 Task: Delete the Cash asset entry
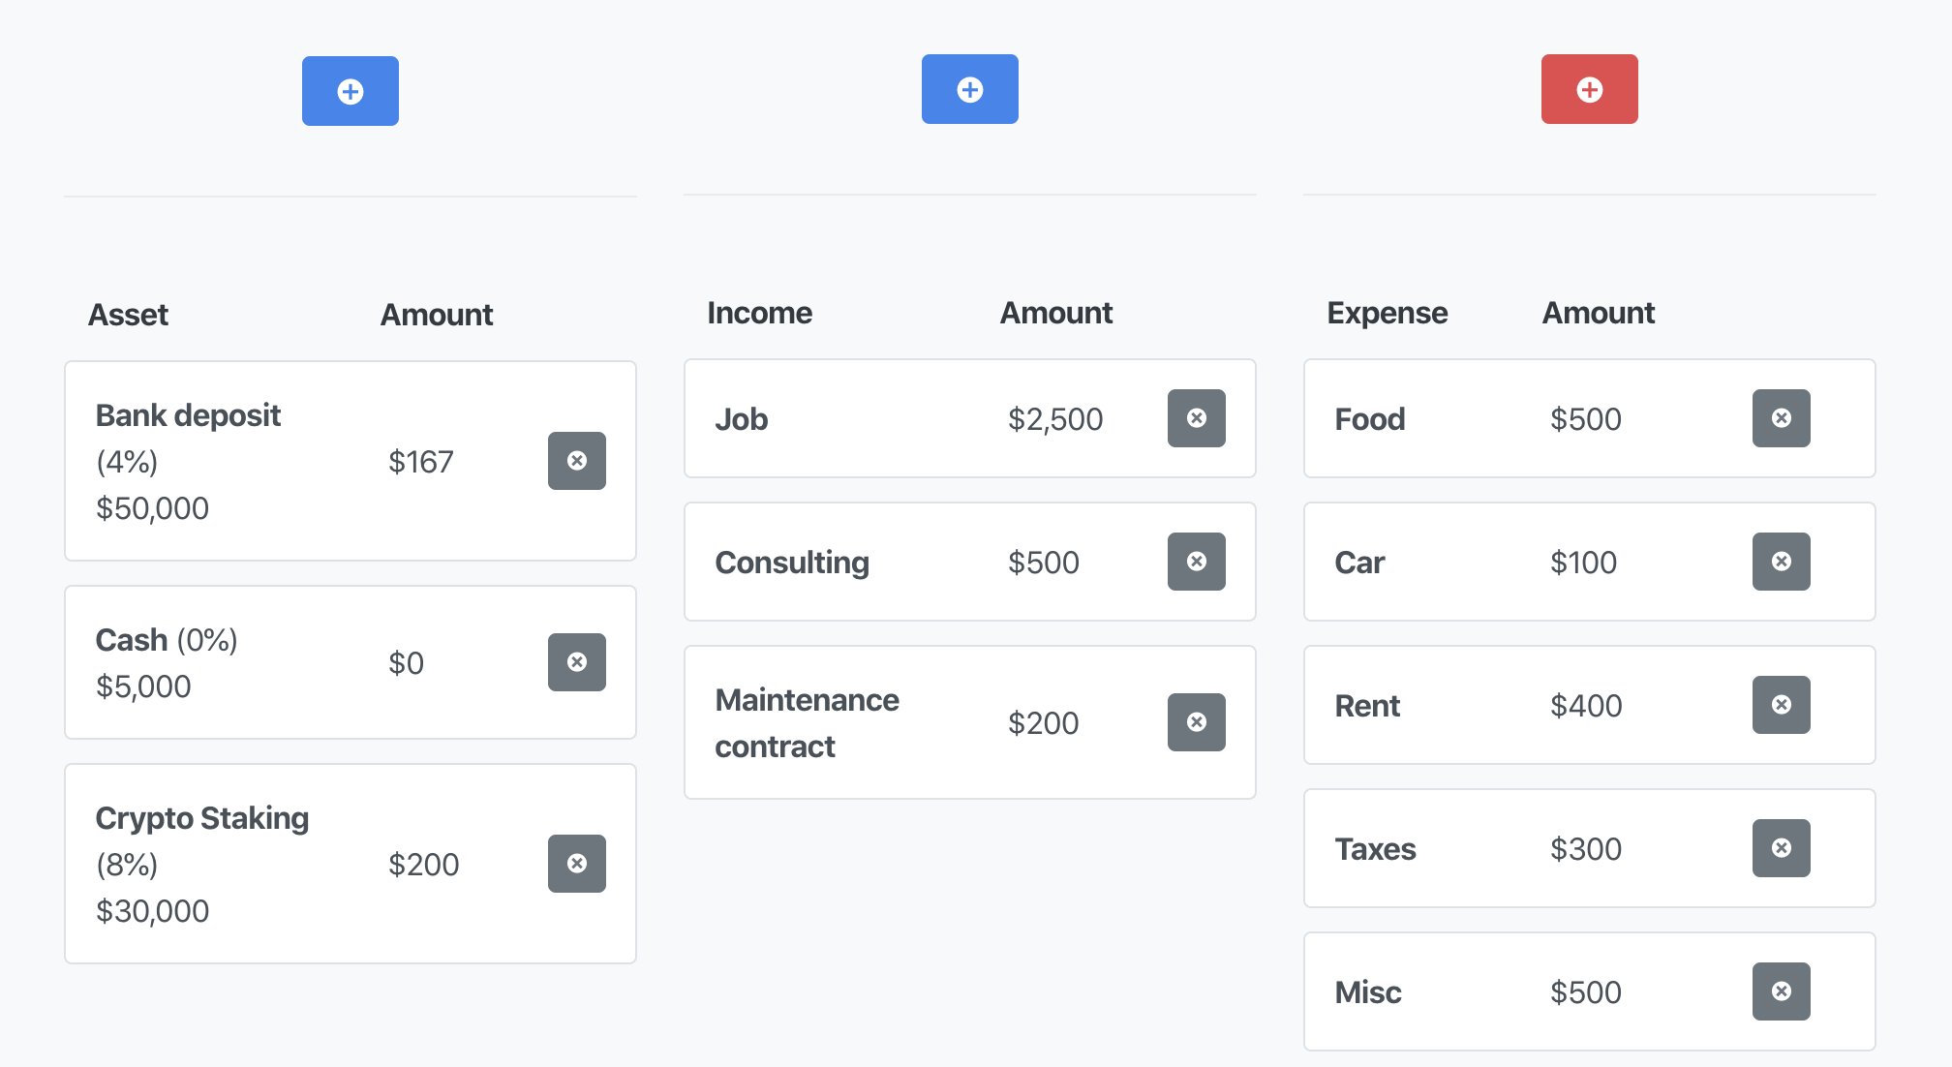click(577, 662)
